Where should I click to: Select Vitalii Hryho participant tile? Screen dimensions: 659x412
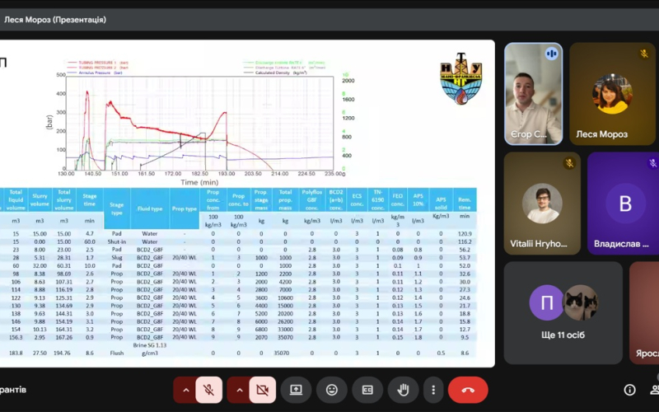541,202
